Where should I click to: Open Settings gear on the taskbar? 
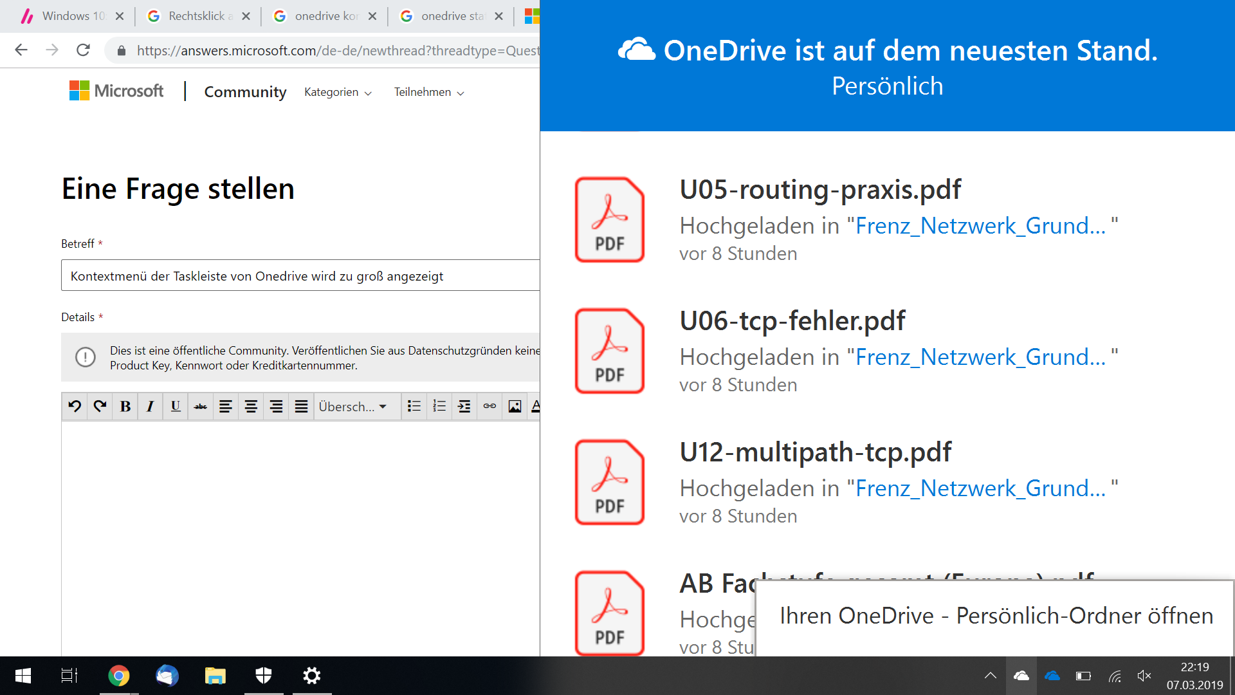click(x=312, y=676)
